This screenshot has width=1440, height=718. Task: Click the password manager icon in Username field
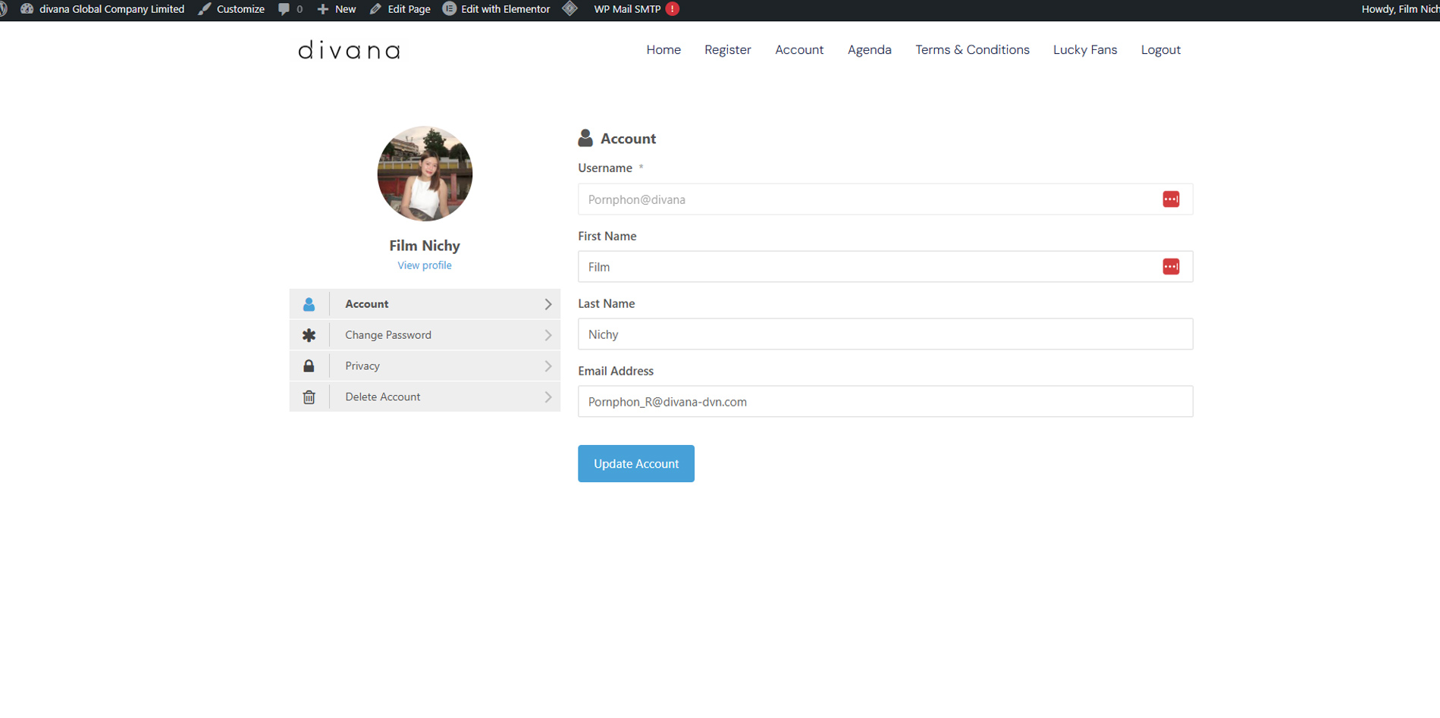tap(1170, 199)
